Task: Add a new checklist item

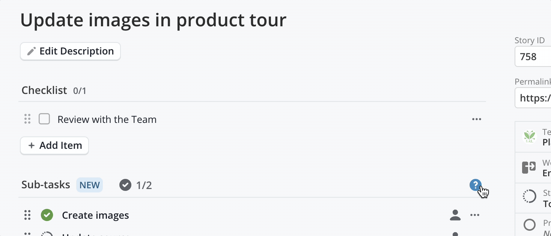Action: (x=54, y=146)
